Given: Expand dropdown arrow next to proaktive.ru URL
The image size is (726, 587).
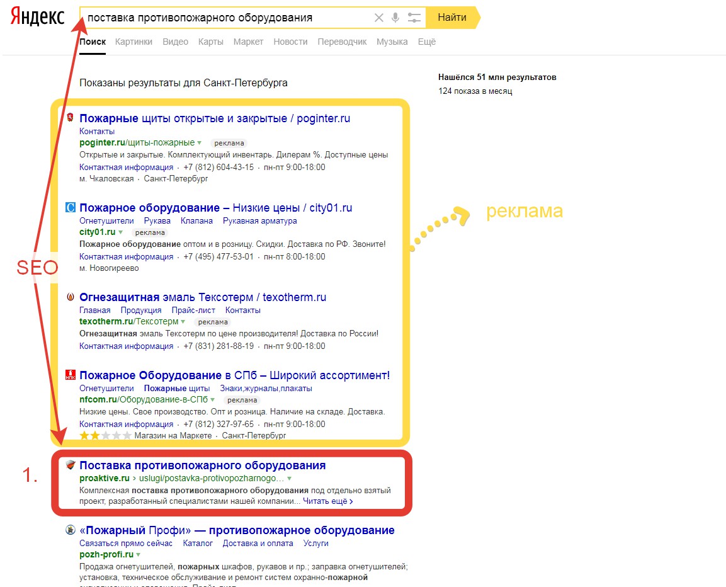Looking at the screenshot, I should (x=290, y=479).
